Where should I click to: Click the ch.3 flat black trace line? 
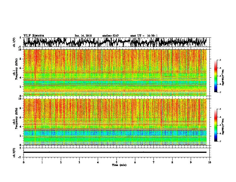click(115, 152)
